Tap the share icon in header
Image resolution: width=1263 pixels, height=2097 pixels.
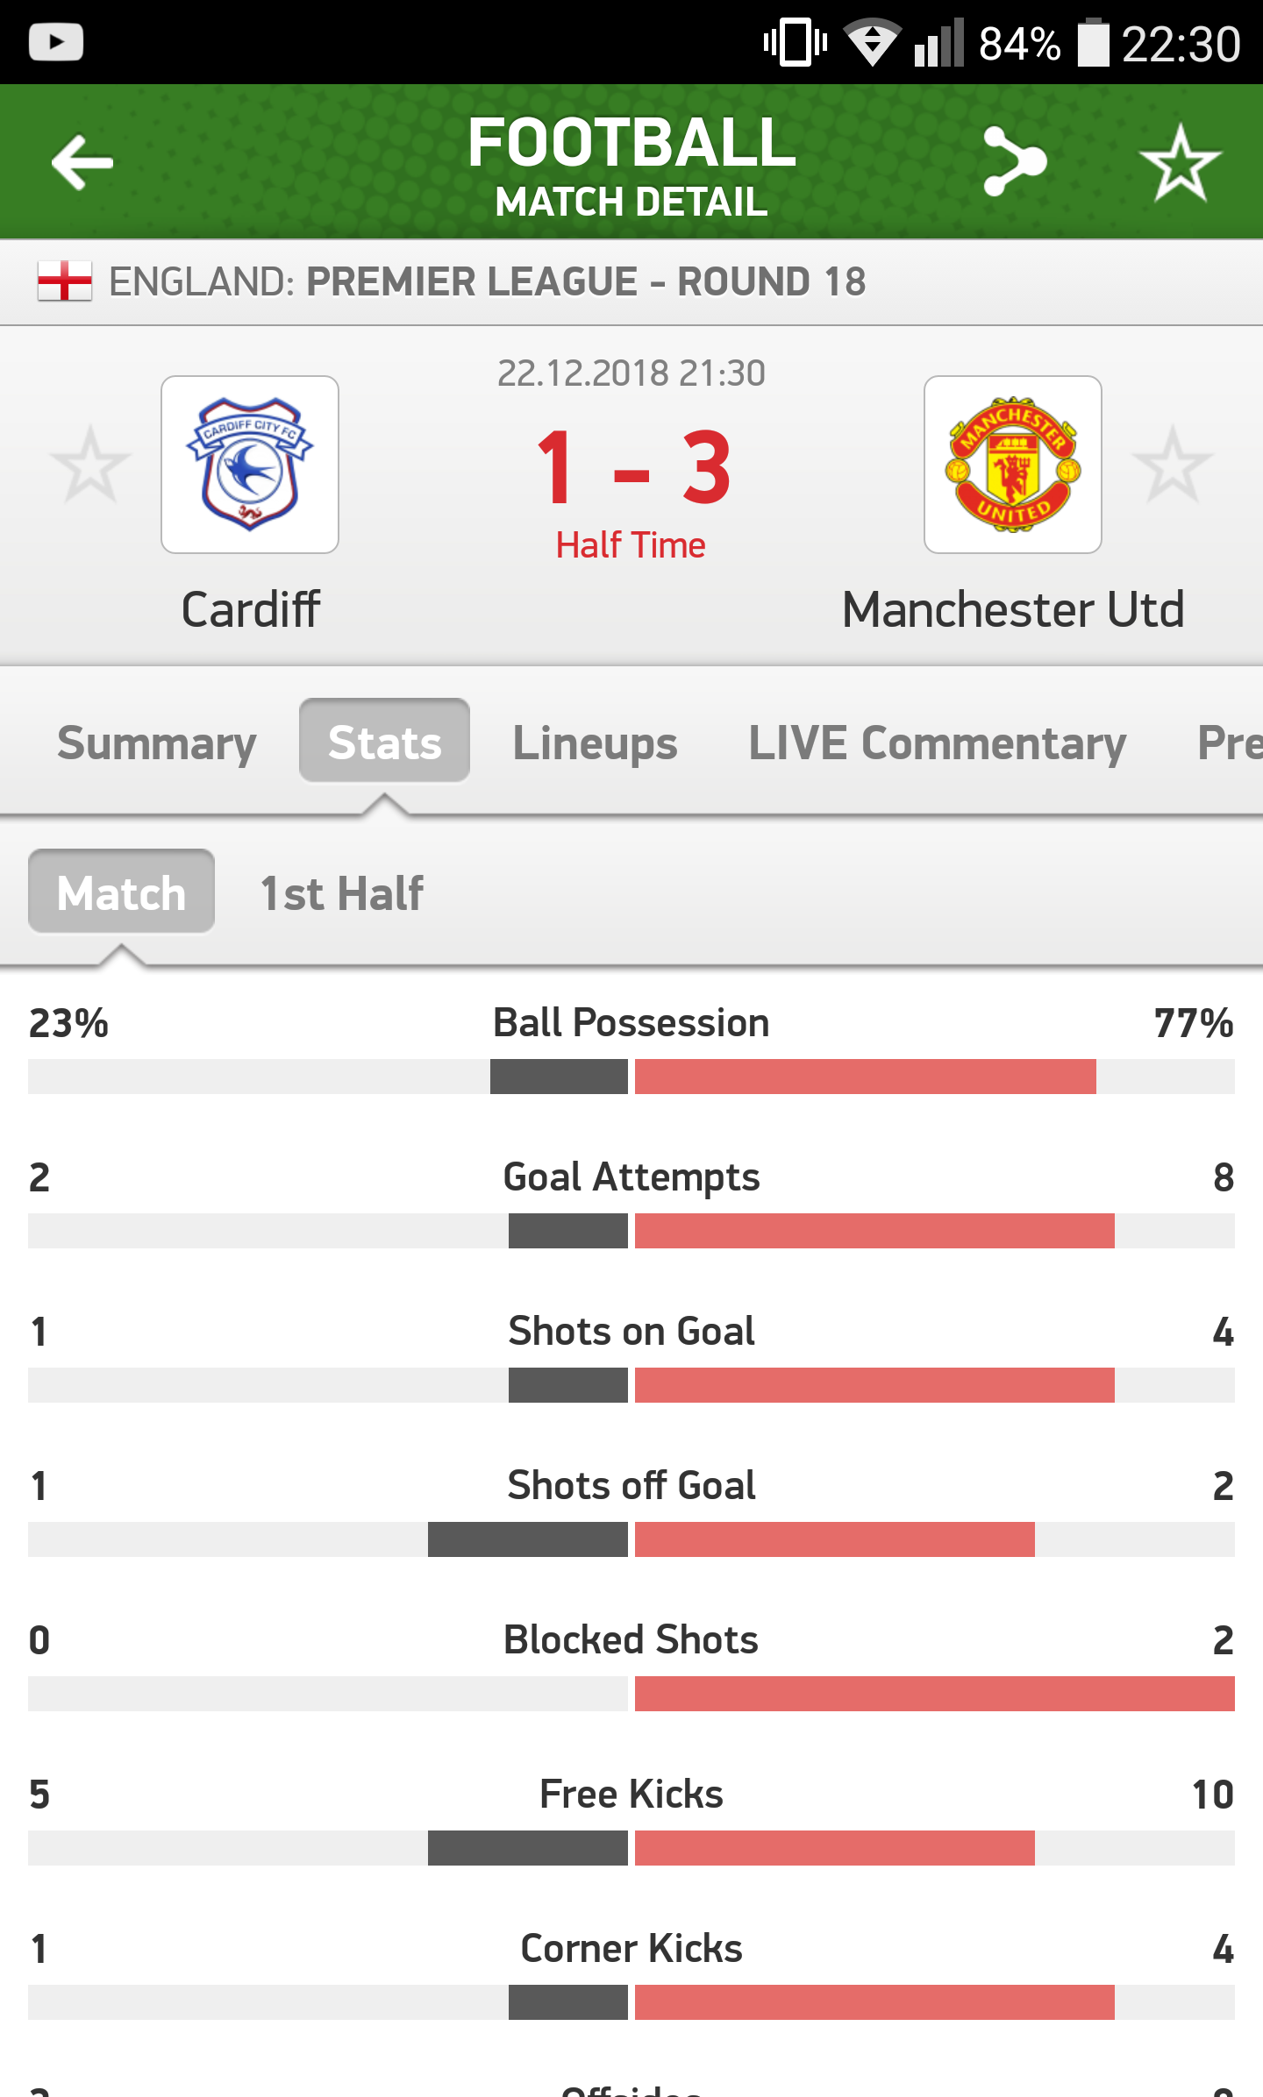(x=1015, y=162)
